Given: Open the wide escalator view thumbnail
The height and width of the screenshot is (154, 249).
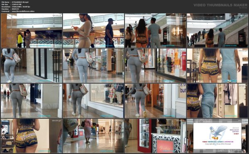Looking at the screenshot, I should point(217,30).
